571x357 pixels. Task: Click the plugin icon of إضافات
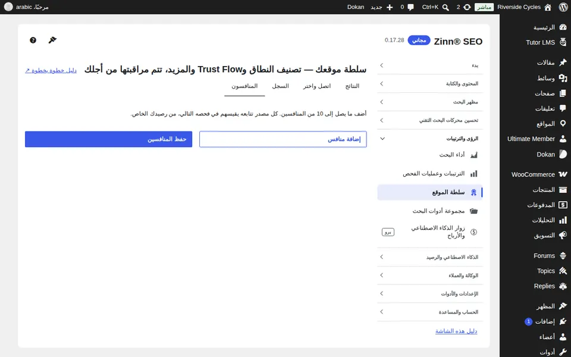[563, 321]
